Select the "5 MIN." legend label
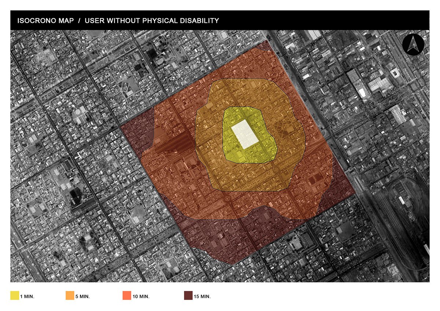Viewport: 440px width, 311px height. (82, 296)
